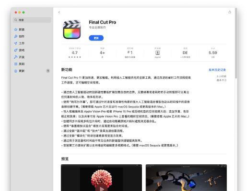Click the Final Cut Pro title text
This screenshot has height=191, width=248.
[x=102, y=22]
